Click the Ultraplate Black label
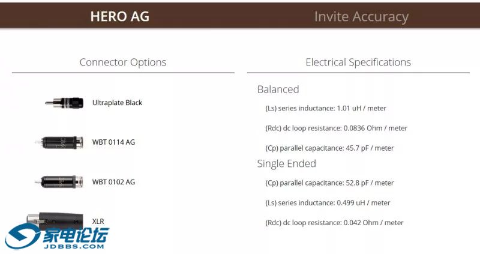This screenshot has height=254, width=480. [117, 103]
